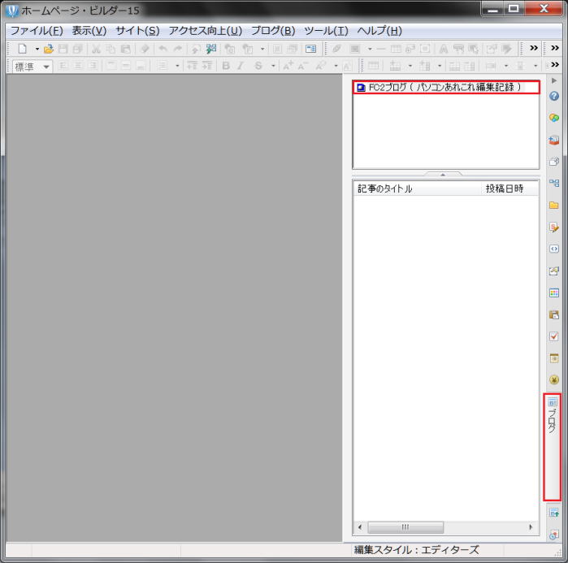Expand the second-row toolbar overflow chevron
568x563 pixels.
[555, 64]
